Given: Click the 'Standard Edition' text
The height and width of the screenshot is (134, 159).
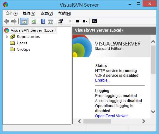Looking at the screenshot, I should pyautogui.click(x=109, y=49).
